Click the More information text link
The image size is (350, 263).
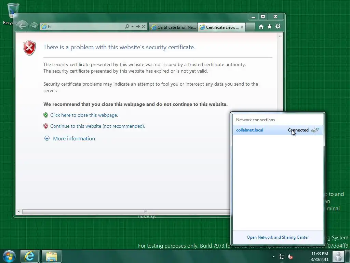(x=74, y=139)
